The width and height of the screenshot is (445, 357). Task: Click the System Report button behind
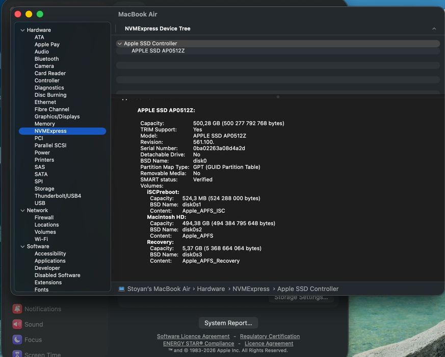[228, 323]
